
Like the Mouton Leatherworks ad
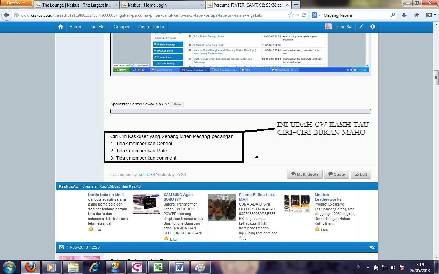(321, 229)
